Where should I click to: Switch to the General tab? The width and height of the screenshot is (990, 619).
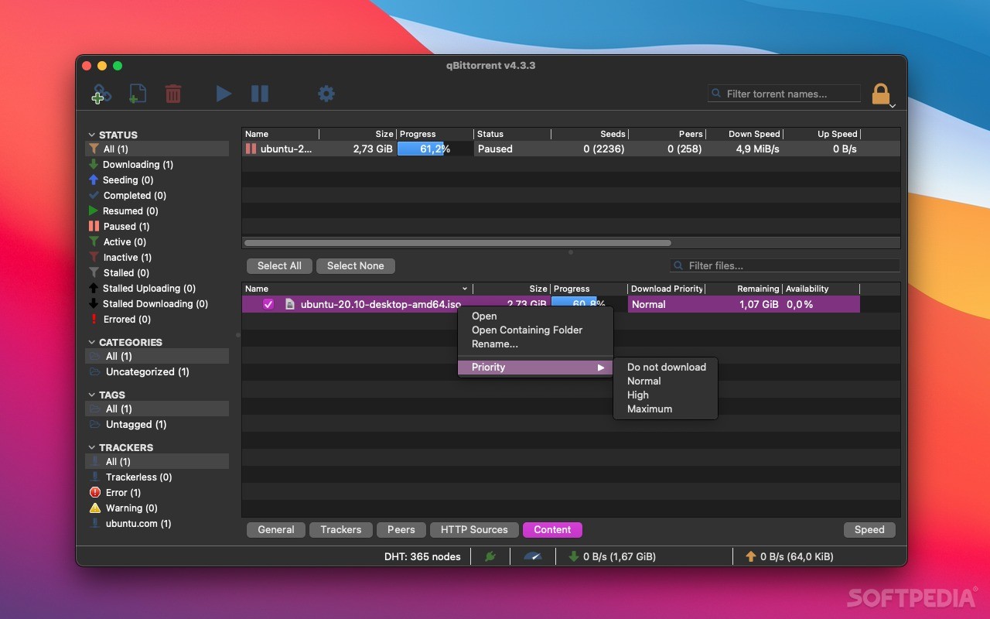click(x=276, y=530)
